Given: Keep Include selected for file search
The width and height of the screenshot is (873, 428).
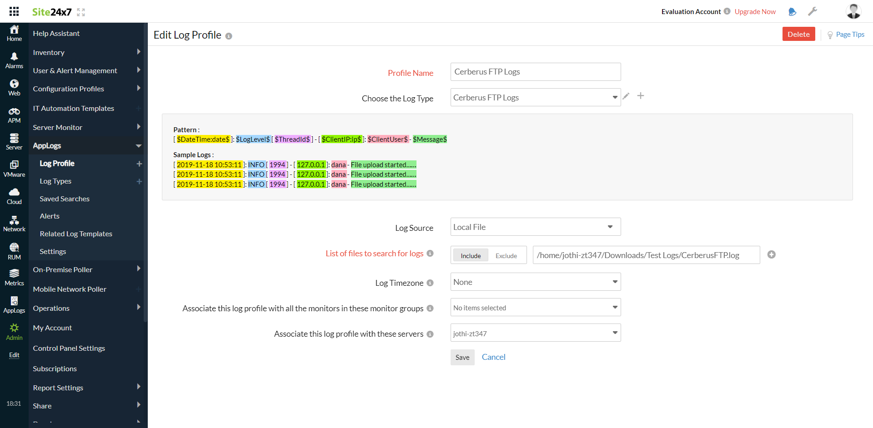Looking at the screenshot, I should tap(470, 255).
